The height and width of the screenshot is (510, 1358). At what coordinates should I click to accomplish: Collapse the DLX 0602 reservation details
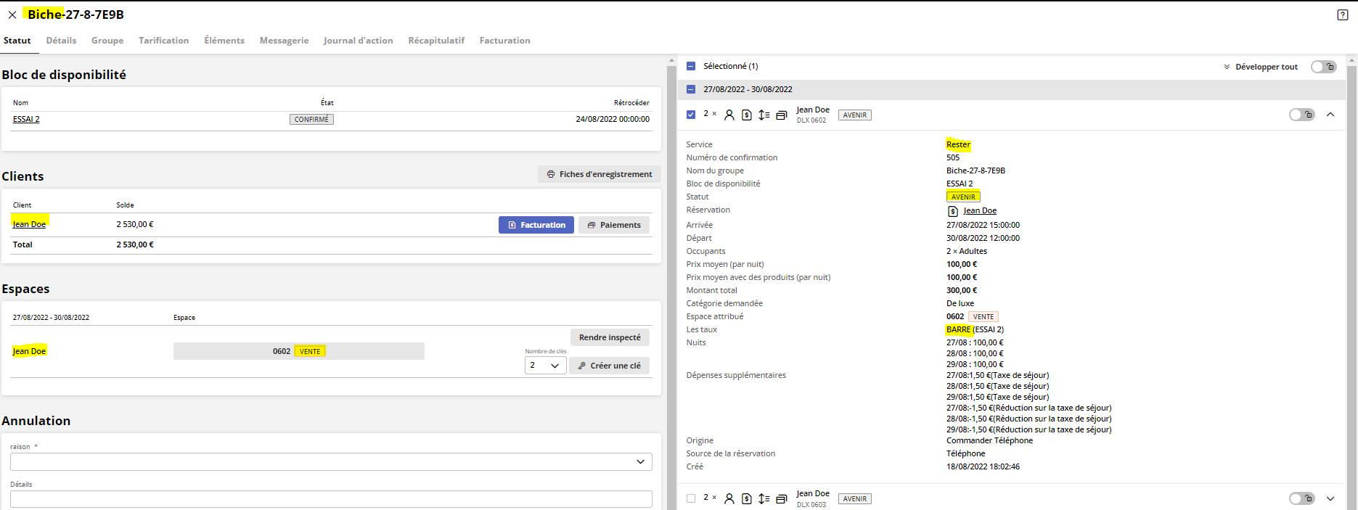(1330, 115)
